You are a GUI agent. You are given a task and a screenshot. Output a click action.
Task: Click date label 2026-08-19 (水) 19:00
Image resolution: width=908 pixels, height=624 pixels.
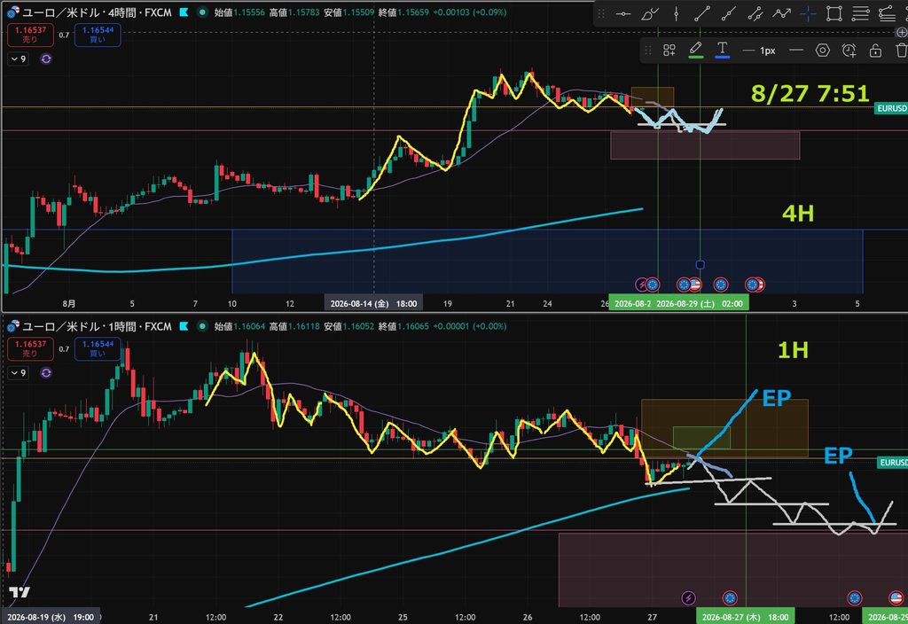pos(51,617)
